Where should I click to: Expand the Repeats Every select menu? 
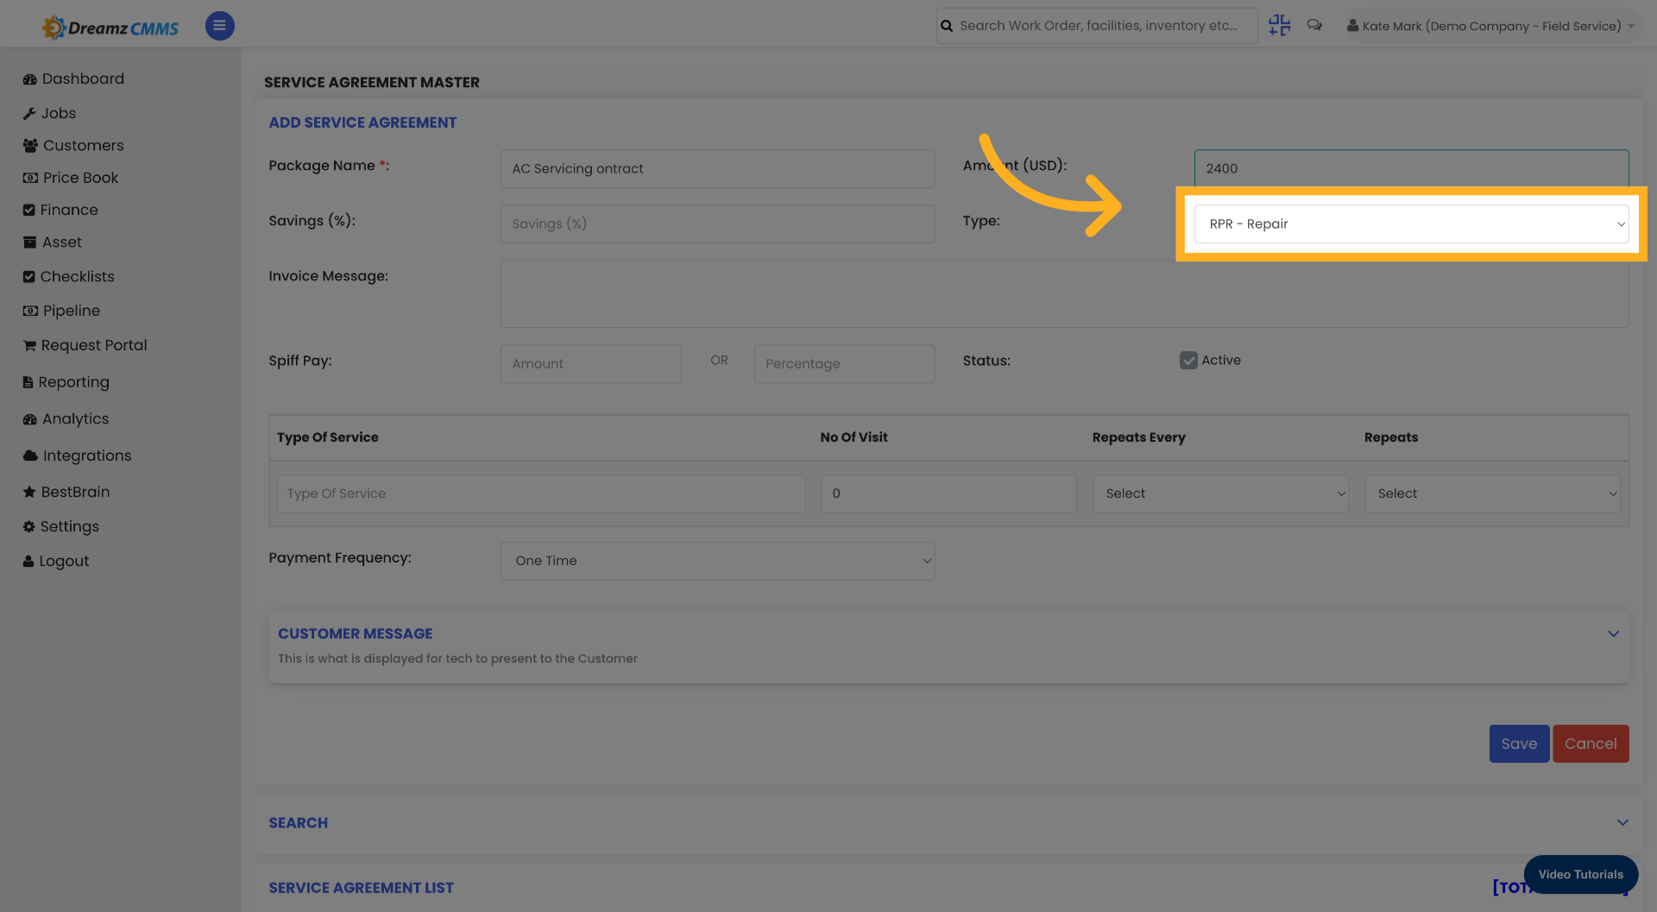(1220, 494)
